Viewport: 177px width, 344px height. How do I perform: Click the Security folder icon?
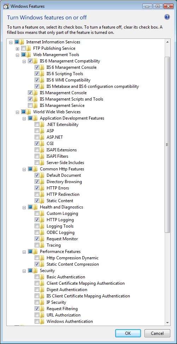tap(35, 271)
